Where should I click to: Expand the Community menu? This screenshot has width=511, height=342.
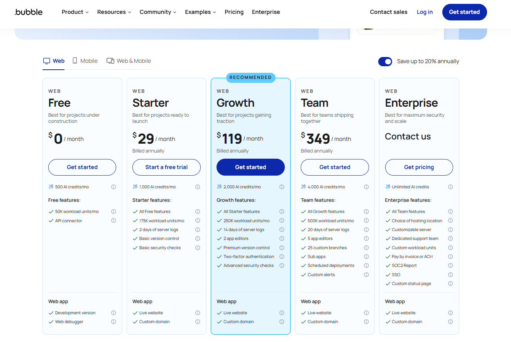tap(158, 12)
